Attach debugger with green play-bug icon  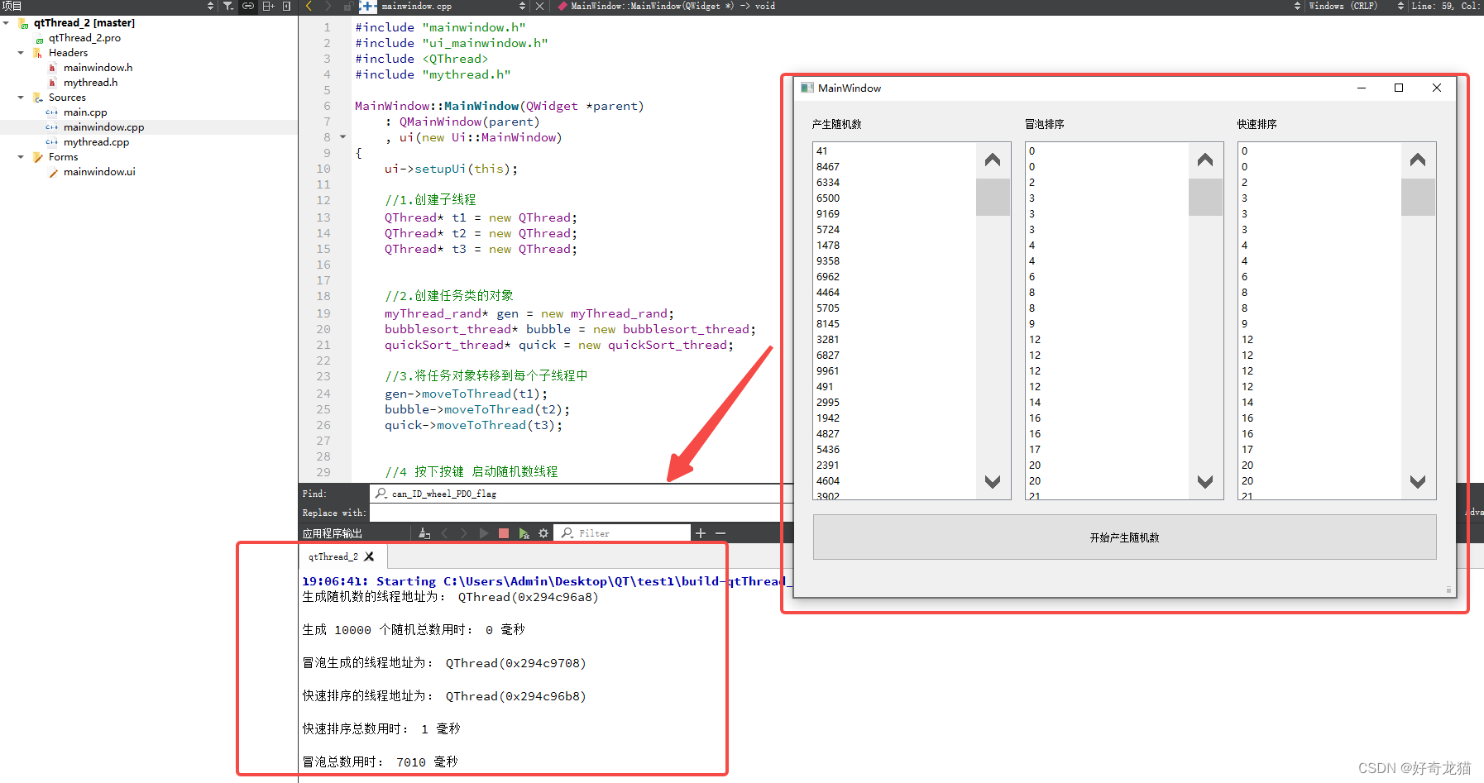[x=524, y=533]
